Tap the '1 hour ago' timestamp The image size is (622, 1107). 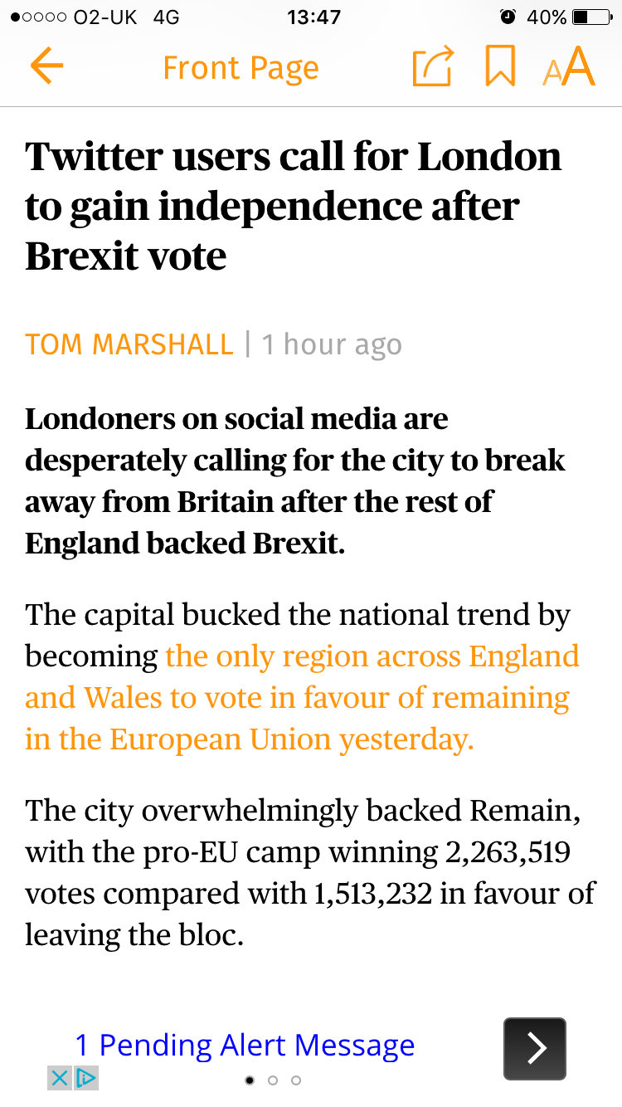tap(332, 344)
